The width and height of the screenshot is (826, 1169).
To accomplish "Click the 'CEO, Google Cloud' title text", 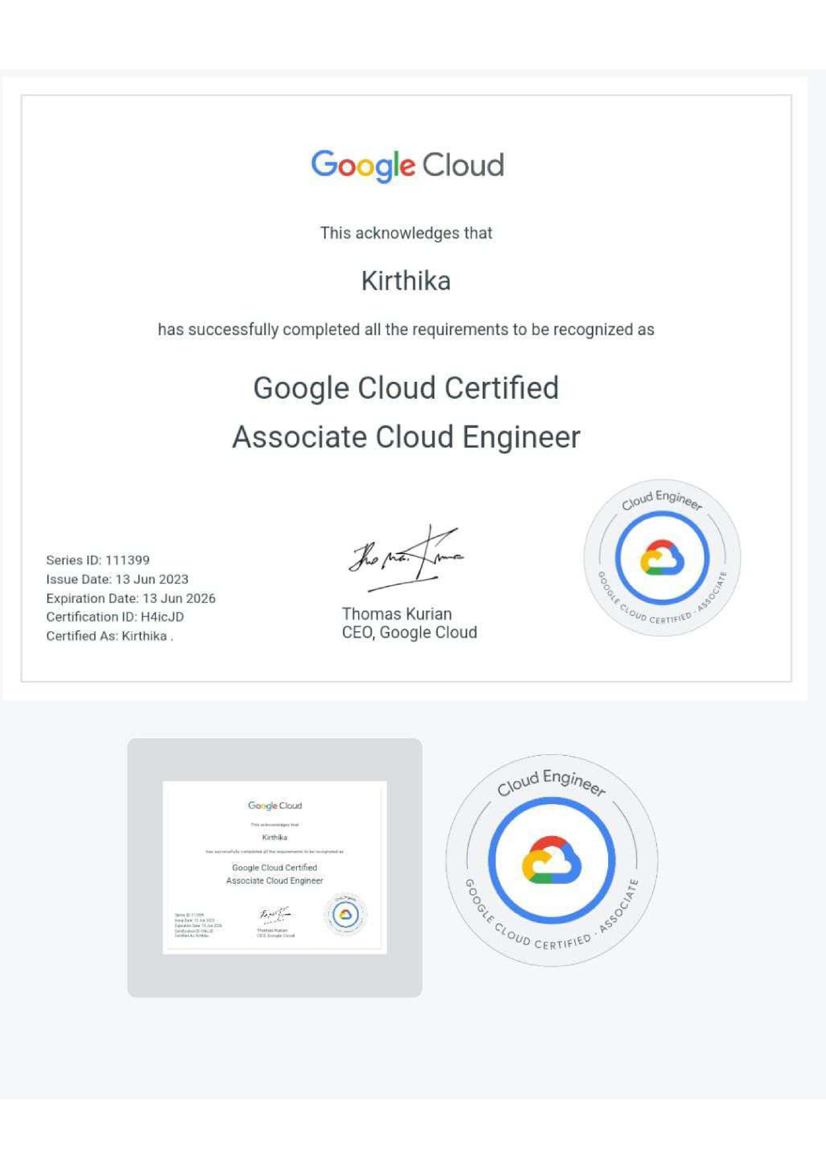I will [409, 632].
